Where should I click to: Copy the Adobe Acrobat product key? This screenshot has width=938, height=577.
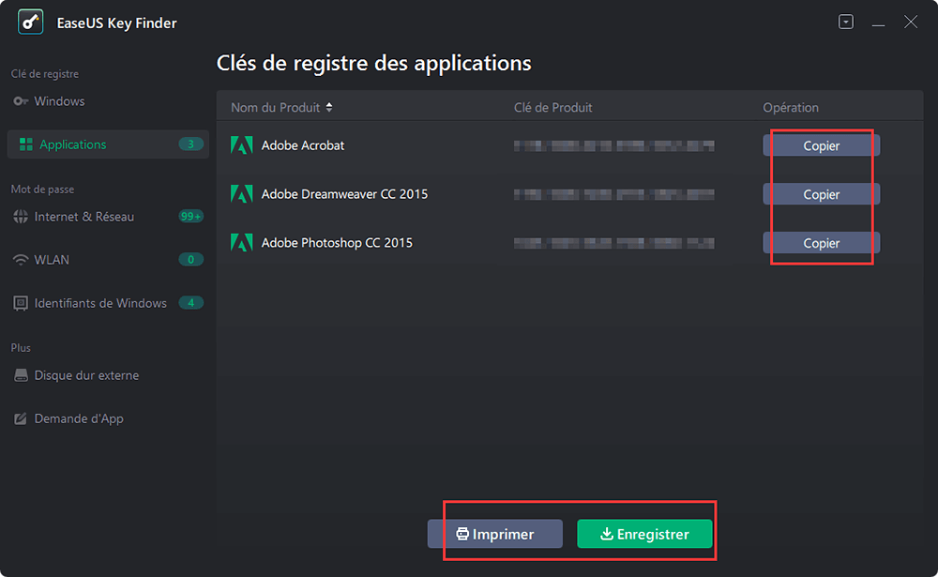(x=822, y=145)
